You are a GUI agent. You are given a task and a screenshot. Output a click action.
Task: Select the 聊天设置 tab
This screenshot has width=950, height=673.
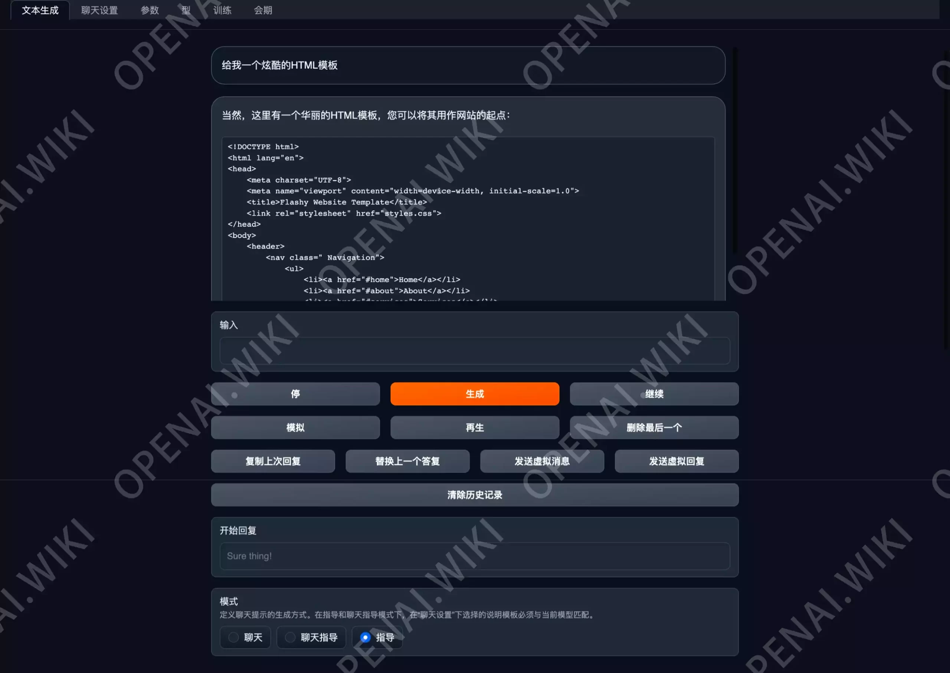[98, 10]
